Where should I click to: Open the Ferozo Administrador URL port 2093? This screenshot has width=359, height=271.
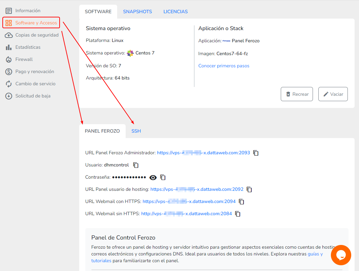[203, 153]
